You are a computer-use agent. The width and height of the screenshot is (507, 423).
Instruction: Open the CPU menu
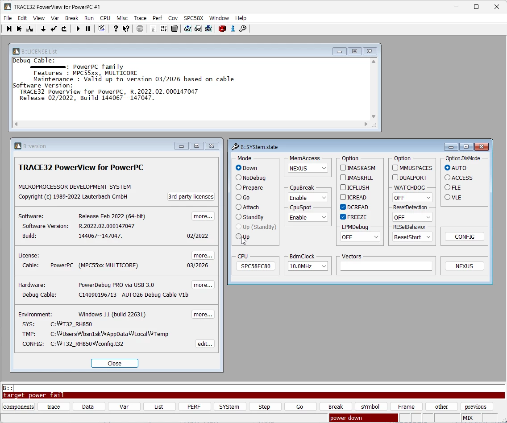[105, 18]
